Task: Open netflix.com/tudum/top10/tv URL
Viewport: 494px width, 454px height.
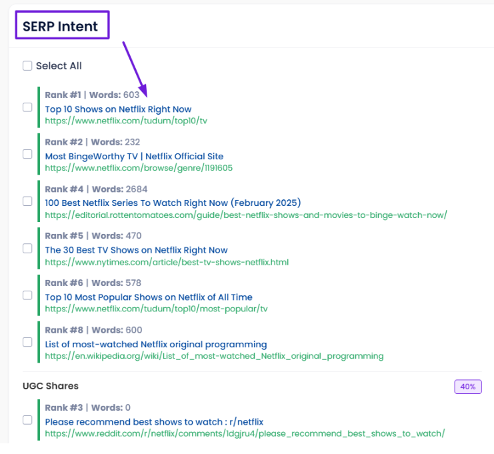Action: point(126,121)
